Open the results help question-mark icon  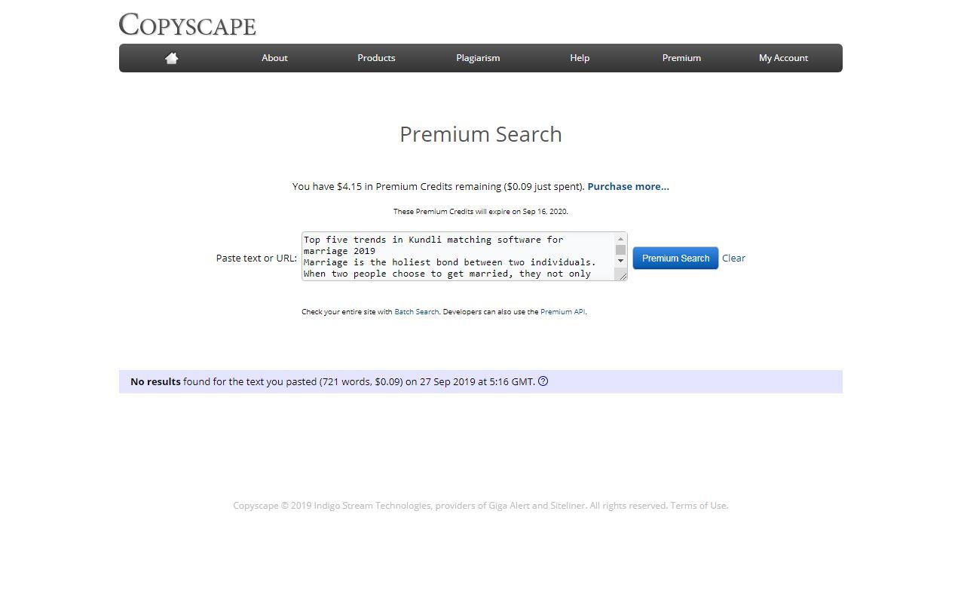(x=543, y=381)
